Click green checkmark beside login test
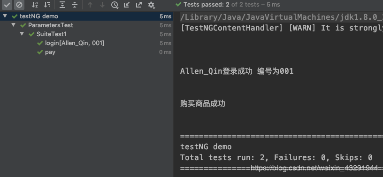Image resolution: width=383 pixels, height=177 pixels. coord(40,43)
